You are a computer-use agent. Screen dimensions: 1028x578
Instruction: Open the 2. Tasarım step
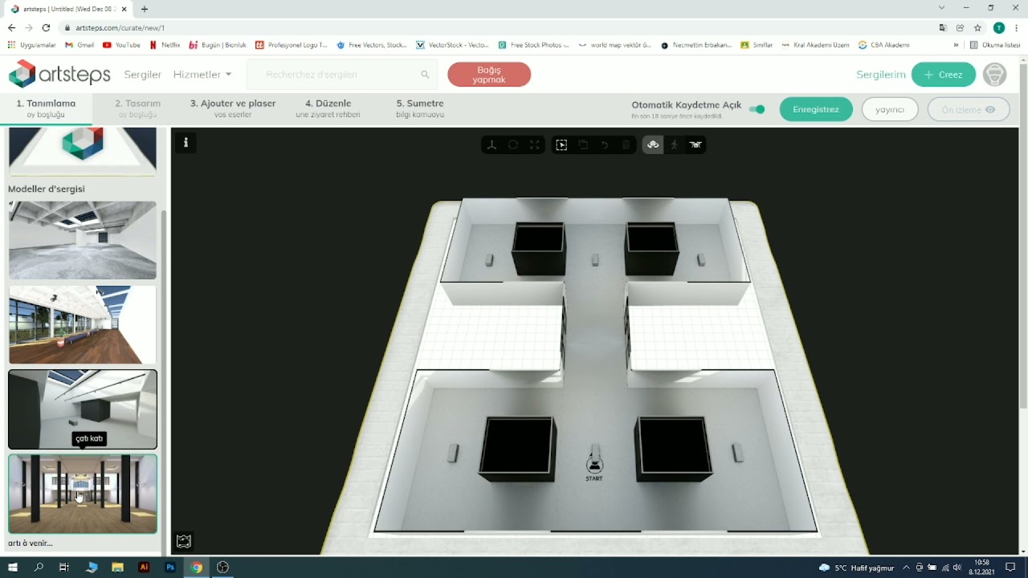tap(137, 108)
